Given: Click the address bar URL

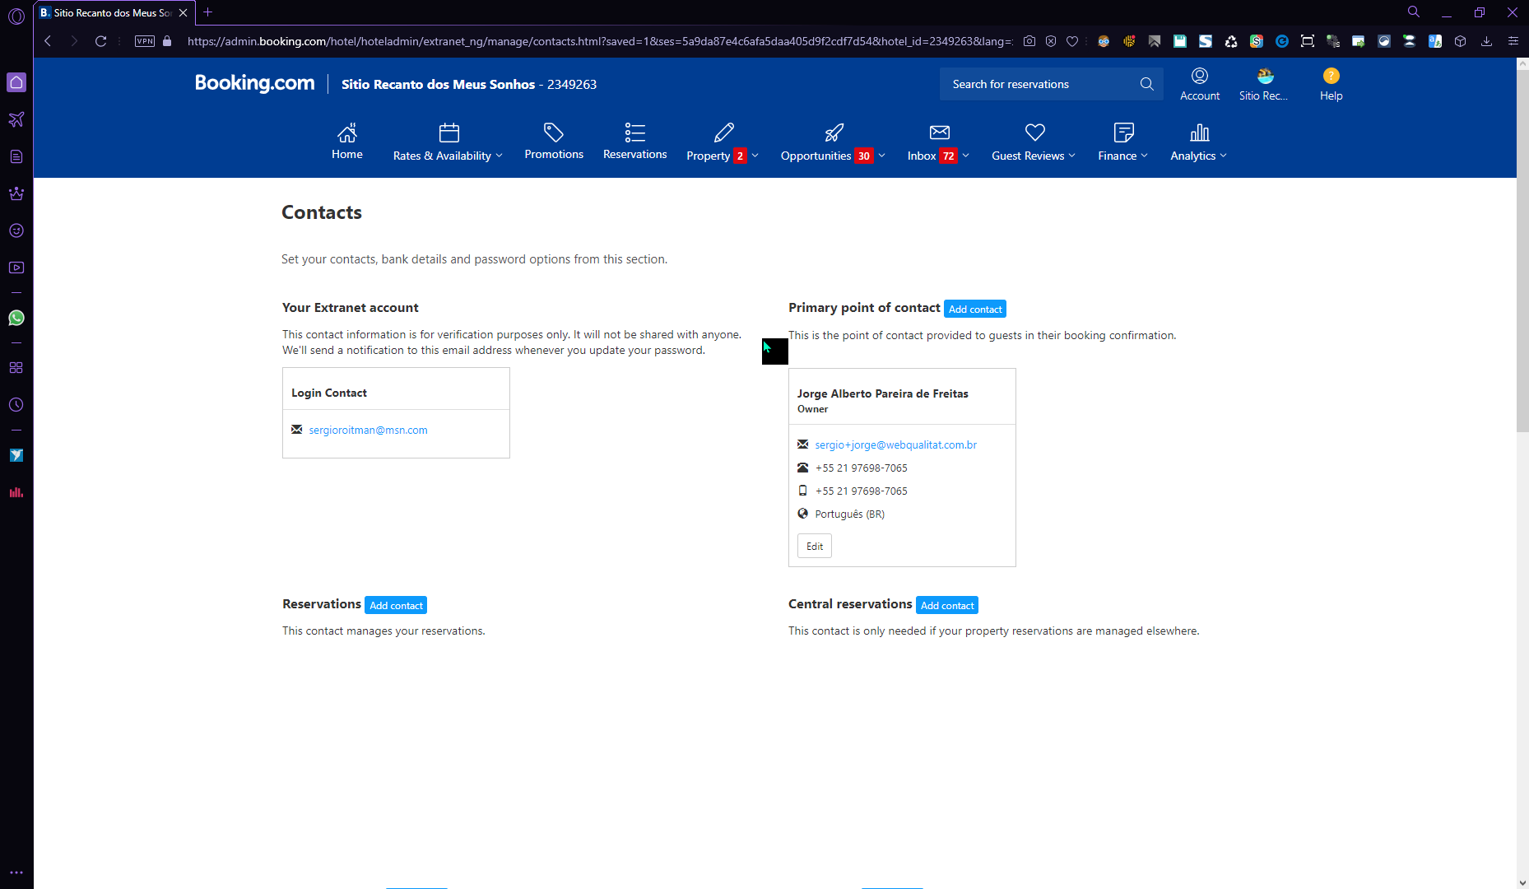Looking at the screenshot, I should [x=600, y=41].
